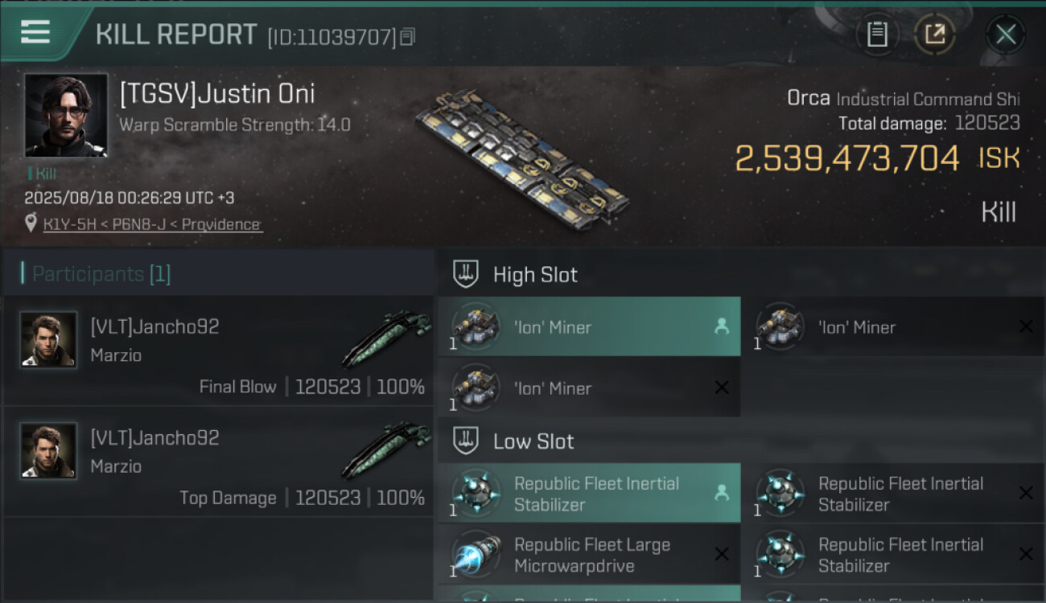Image resolution: width=1046 pixels, height=603 pixels.
Task: Click the Low Slot section icon
Action: 467,441
